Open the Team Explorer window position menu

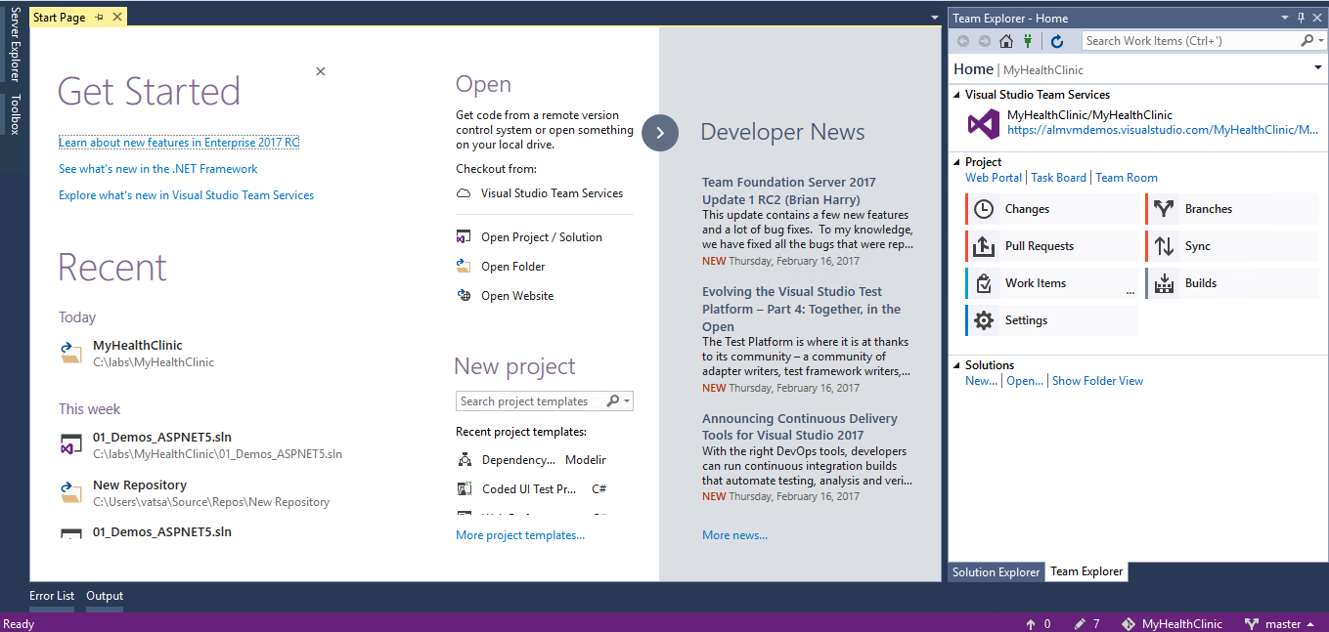[x=1284, y=18]
